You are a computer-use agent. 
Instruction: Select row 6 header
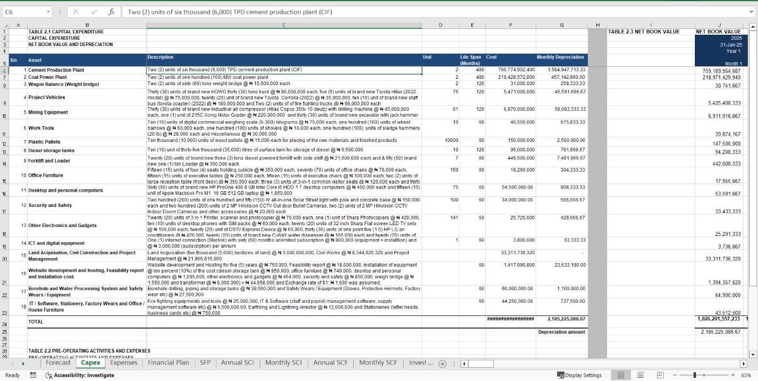pyautogui.click(x=4, y=70)
